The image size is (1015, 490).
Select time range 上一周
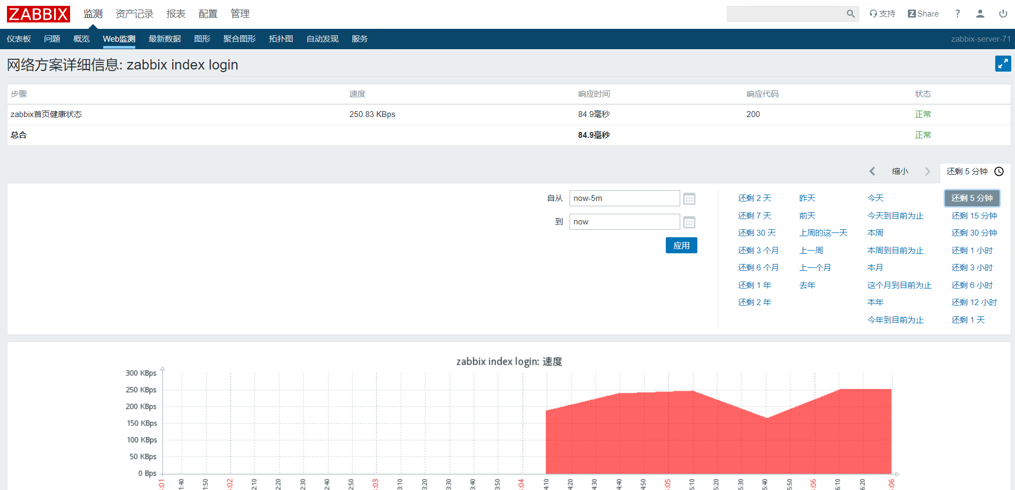811,251
